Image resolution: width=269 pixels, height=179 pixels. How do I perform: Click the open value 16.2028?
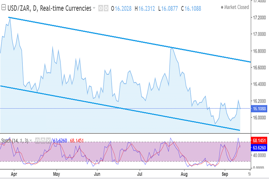123,8
